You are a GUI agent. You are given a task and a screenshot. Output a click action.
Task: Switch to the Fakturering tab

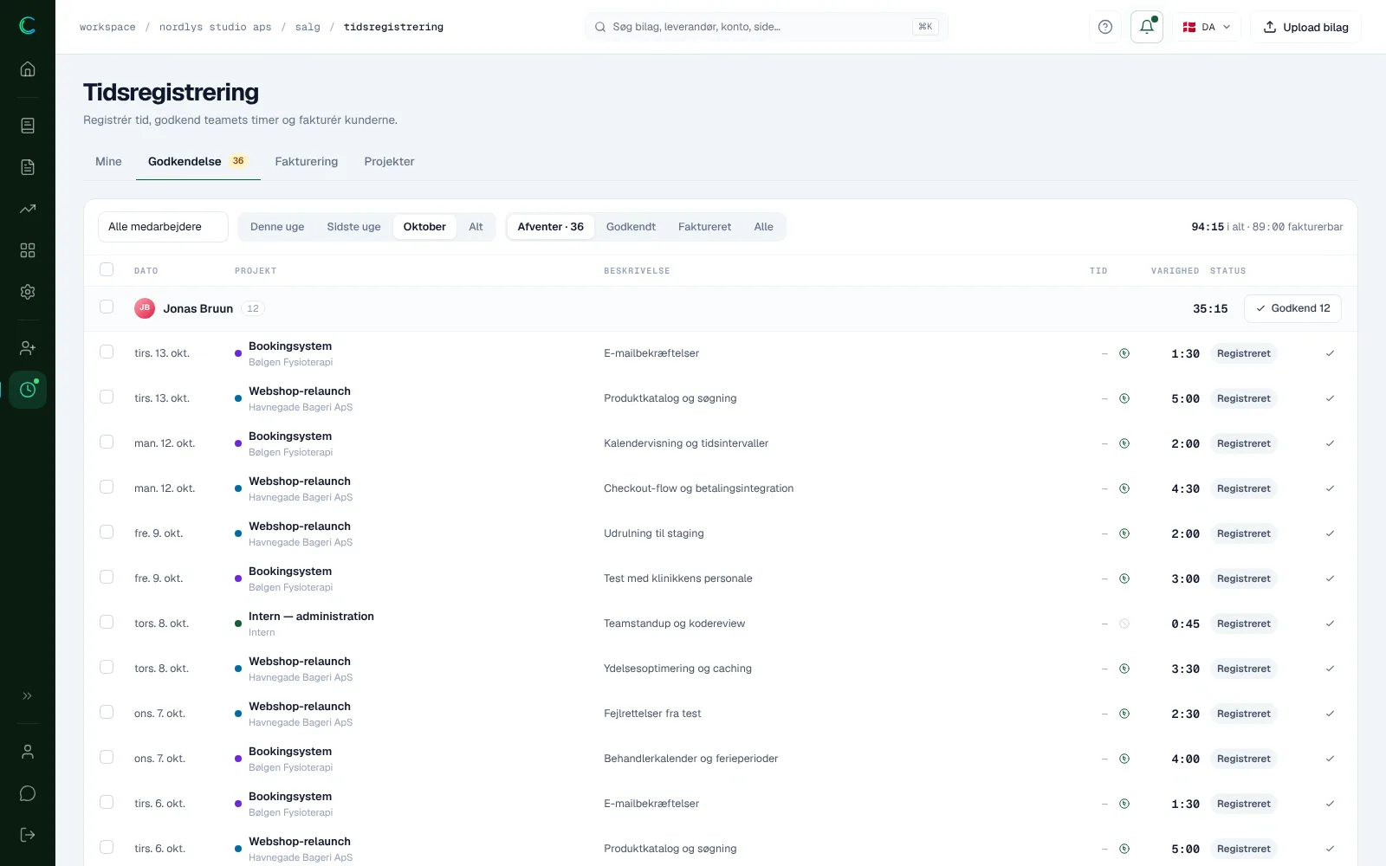(x=307, y=162)
